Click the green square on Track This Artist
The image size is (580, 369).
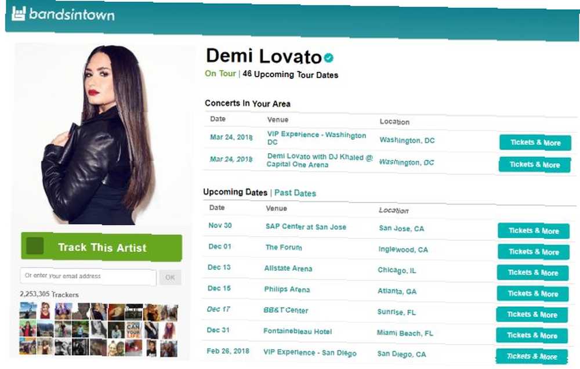click(x=35, y=246)
